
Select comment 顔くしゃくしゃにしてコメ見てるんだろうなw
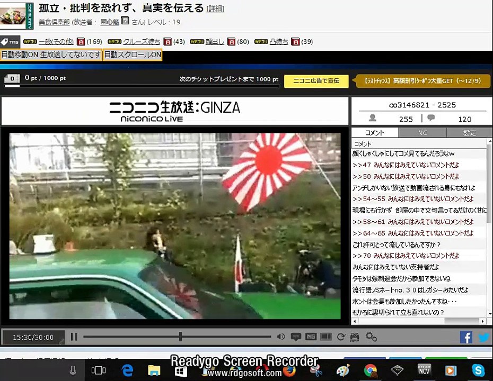(x=419, y=153)
